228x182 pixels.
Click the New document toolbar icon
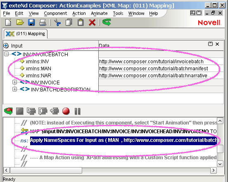pos(8,22)
